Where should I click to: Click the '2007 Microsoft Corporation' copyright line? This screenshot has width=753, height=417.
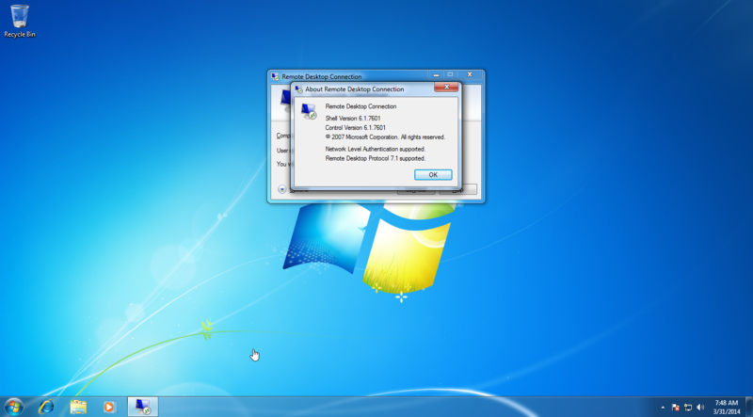pyautogui.click(x=385, y=136)
